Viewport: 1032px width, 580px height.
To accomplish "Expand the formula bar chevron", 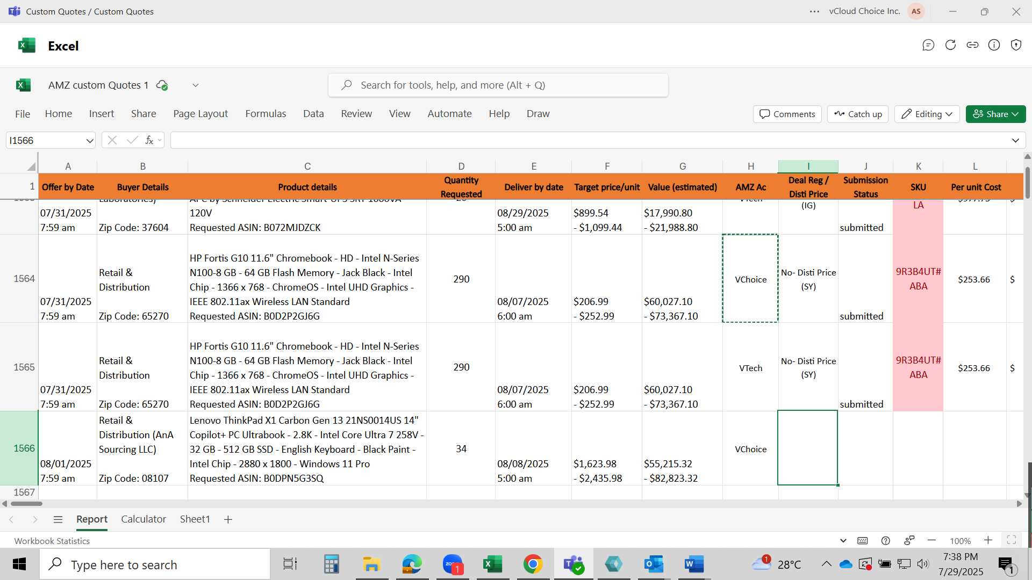I will (1015, 141).
